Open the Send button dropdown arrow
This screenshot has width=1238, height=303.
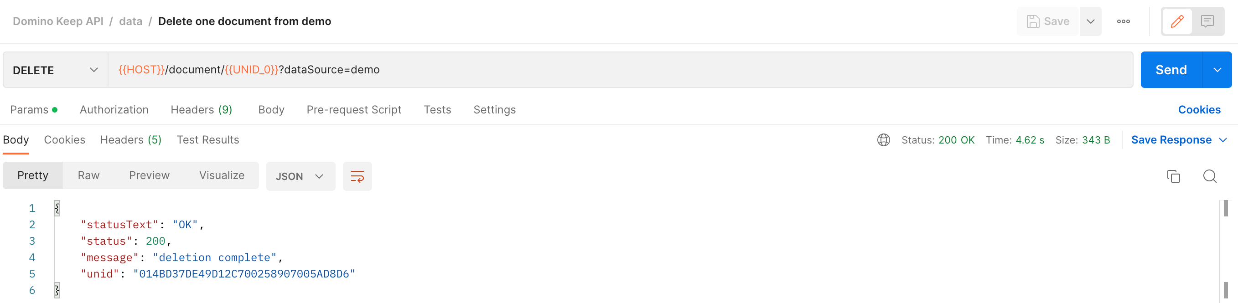click(1218, 70)
